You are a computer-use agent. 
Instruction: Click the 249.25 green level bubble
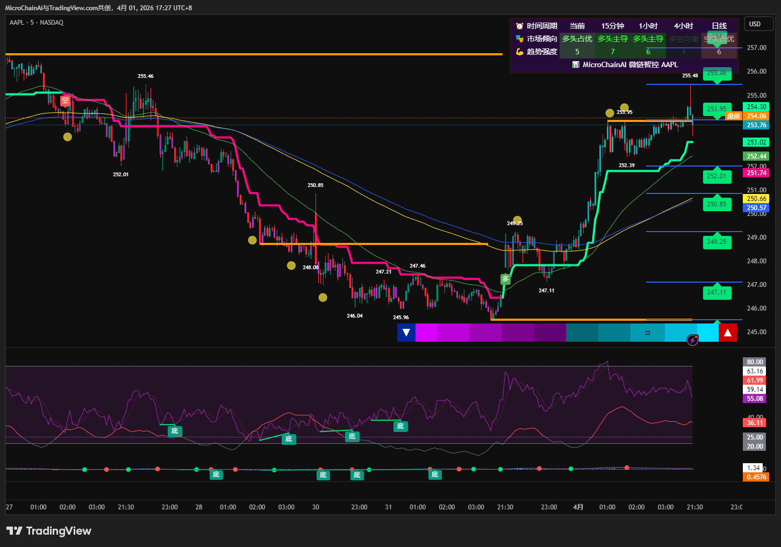pos(716,242)
